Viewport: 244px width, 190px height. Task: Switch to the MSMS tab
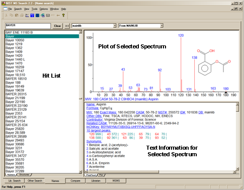tap(116, 181)
